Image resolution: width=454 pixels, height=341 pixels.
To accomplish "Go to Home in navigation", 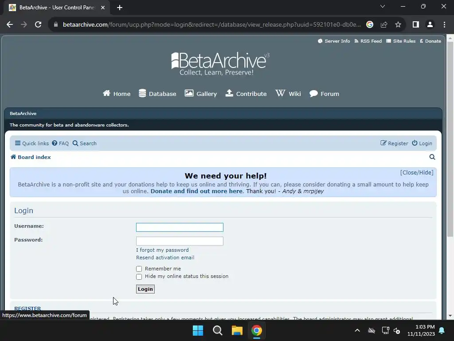I will click(x=117, y=94).
